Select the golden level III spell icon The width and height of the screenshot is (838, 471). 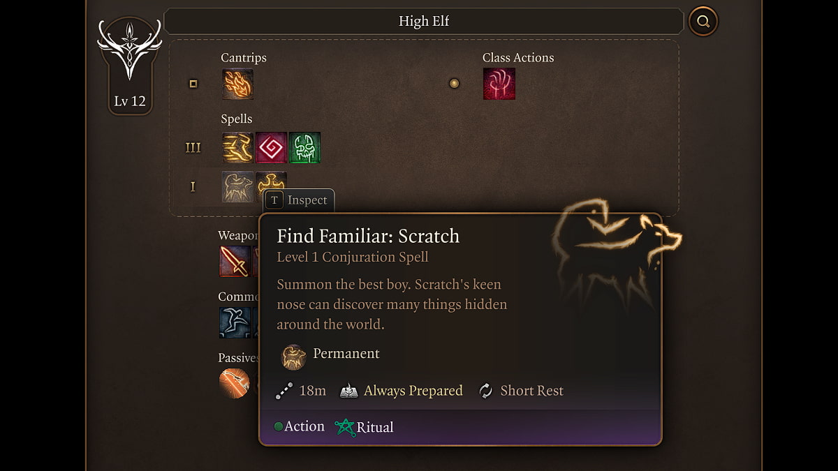(x=237, y=148)
